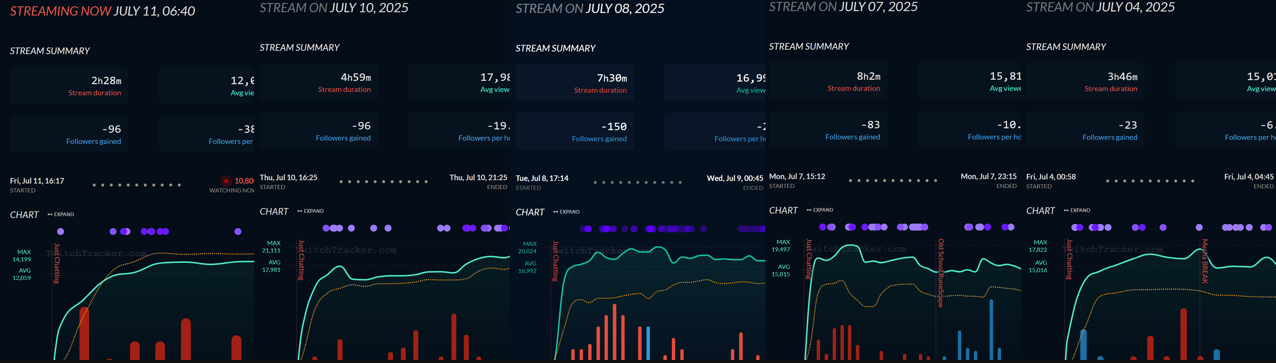The height and width of the screenshot is (363, 1276).
Task: Click the Mon, Jul 7, 23:15 end time
Action: pos(989,176)
